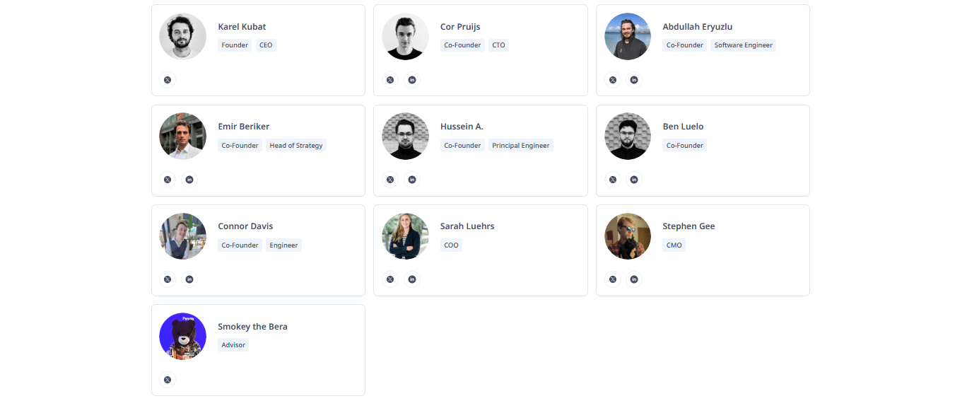This screenshot has width=955, height=401.
Task: Open Abdullah Eryuzlu's X profile icon
Action: [x=613, y=80]
